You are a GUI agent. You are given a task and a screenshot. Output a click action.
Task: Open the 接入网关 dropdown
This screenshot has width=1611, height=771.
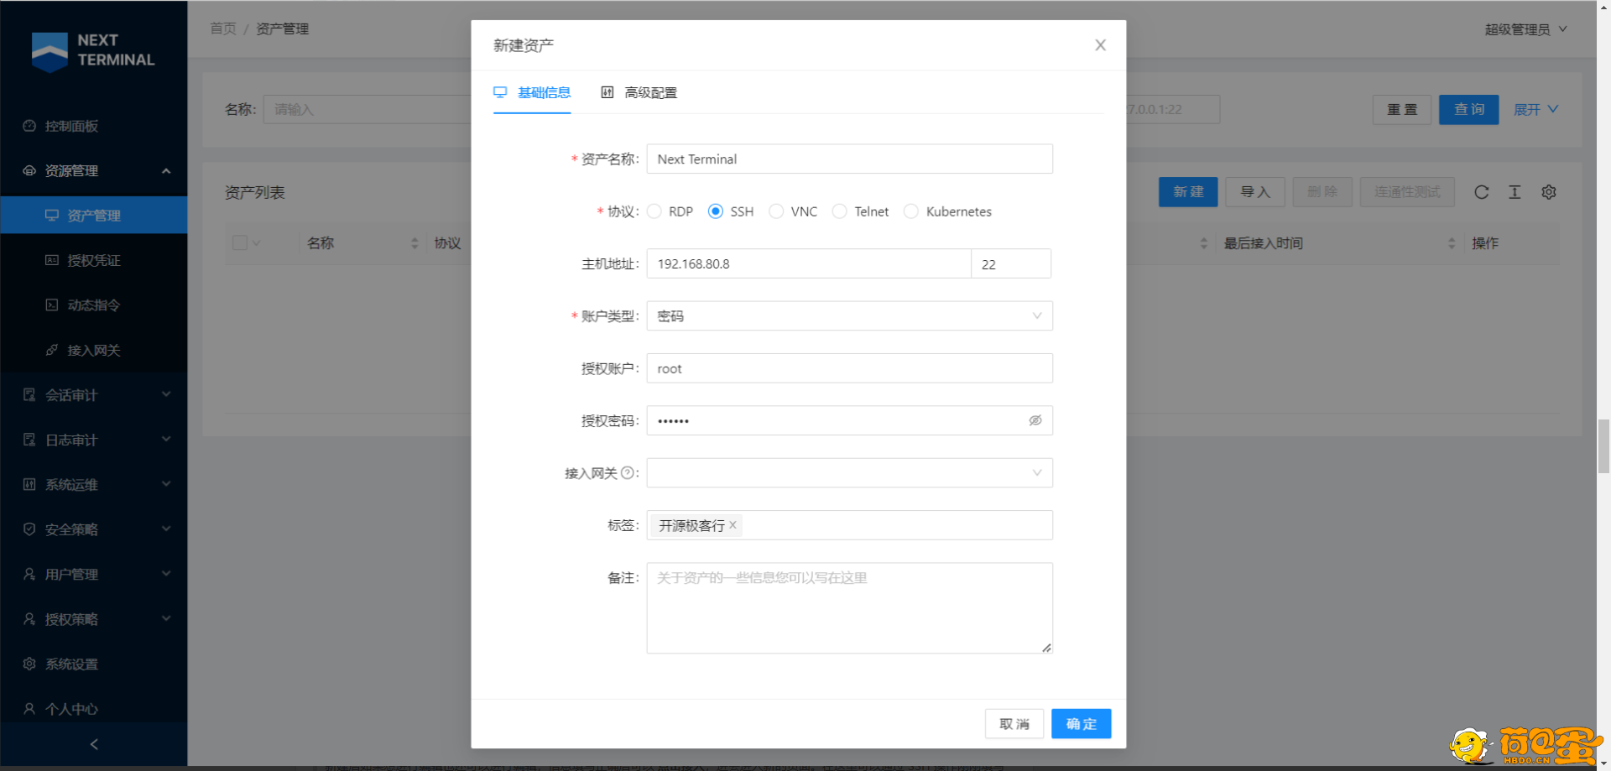pyautogui.click(x=849, y=473)
